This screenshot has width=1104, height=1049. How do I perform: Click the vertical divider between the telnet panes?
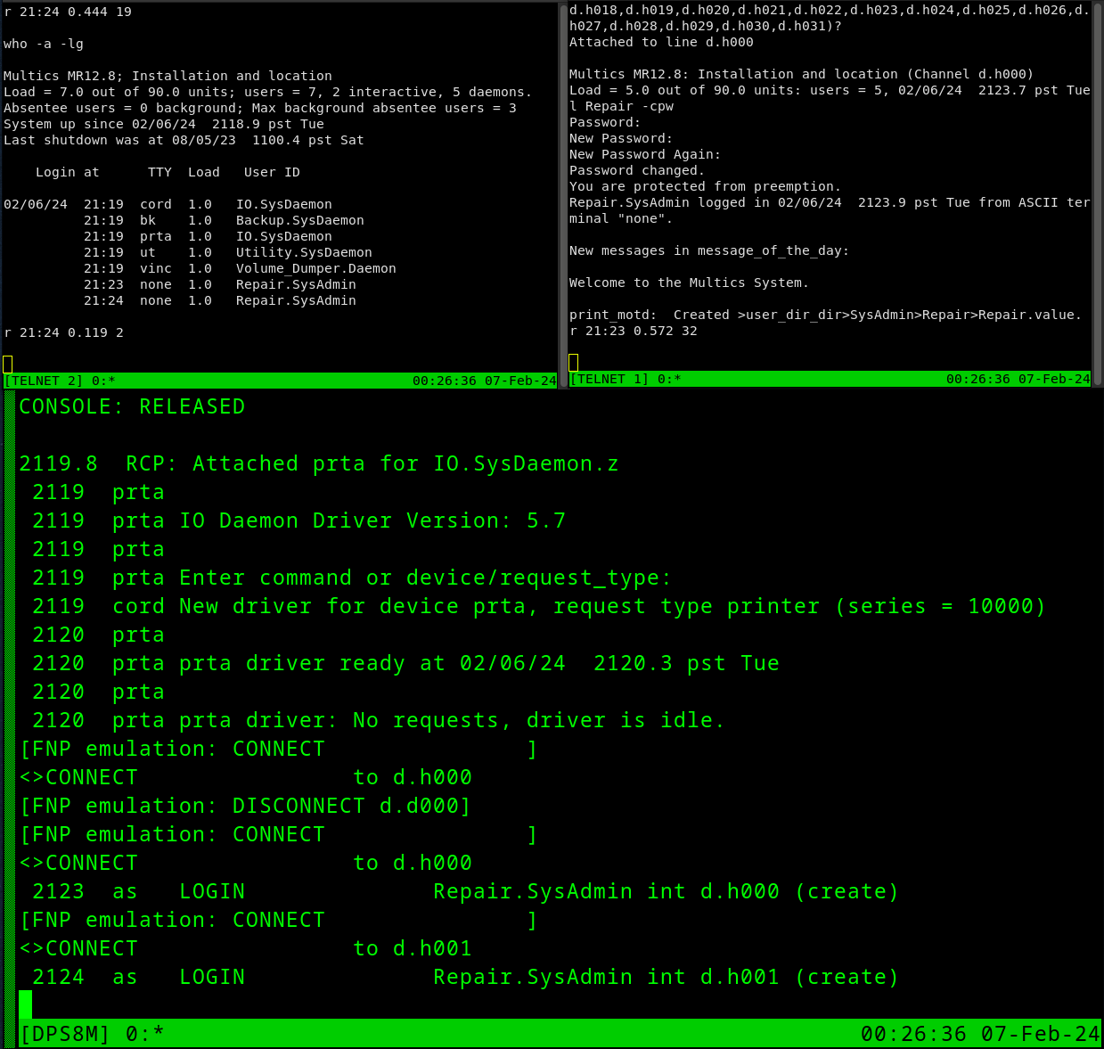563,194
